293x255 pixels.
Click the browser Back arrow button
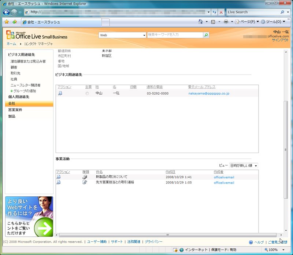point(6,12)
